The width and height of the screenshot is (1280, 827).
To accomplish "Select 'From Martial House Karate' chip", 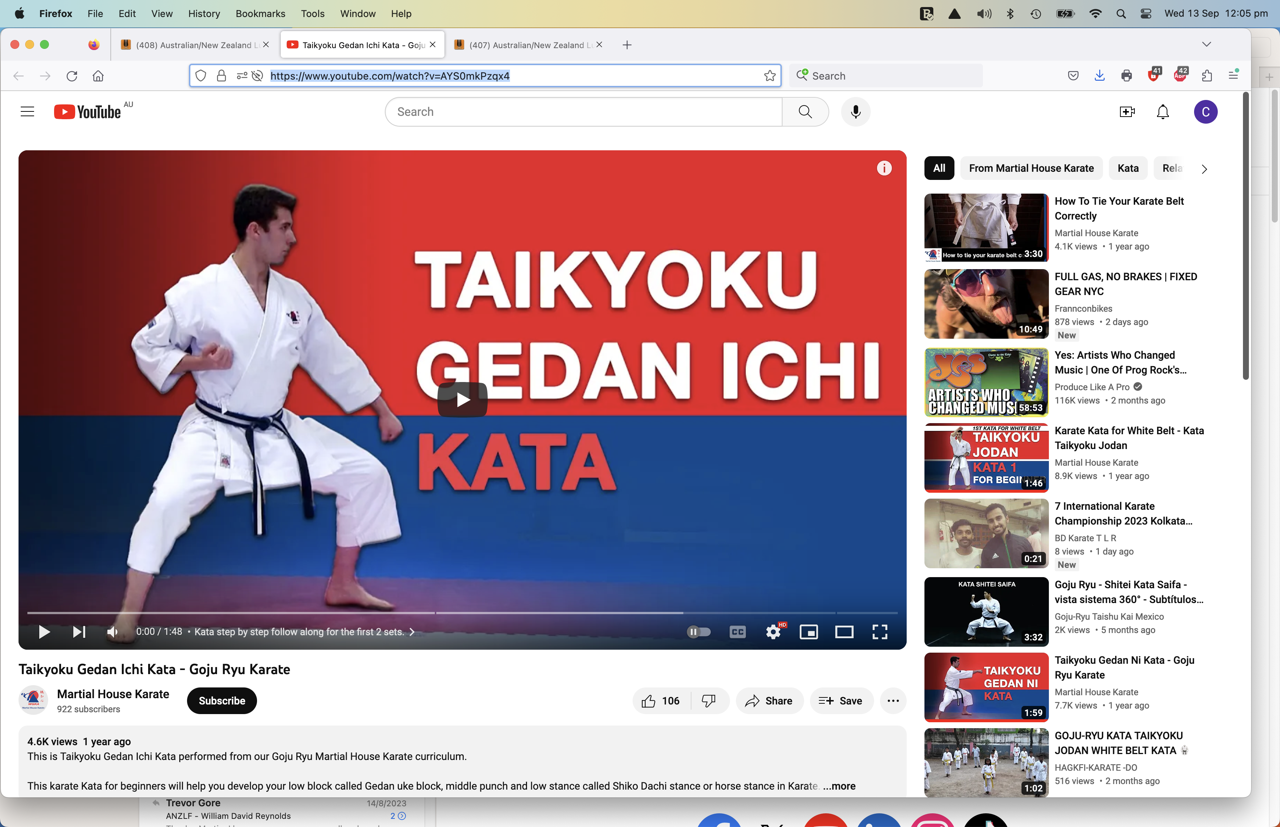I will click(1031, 168).
